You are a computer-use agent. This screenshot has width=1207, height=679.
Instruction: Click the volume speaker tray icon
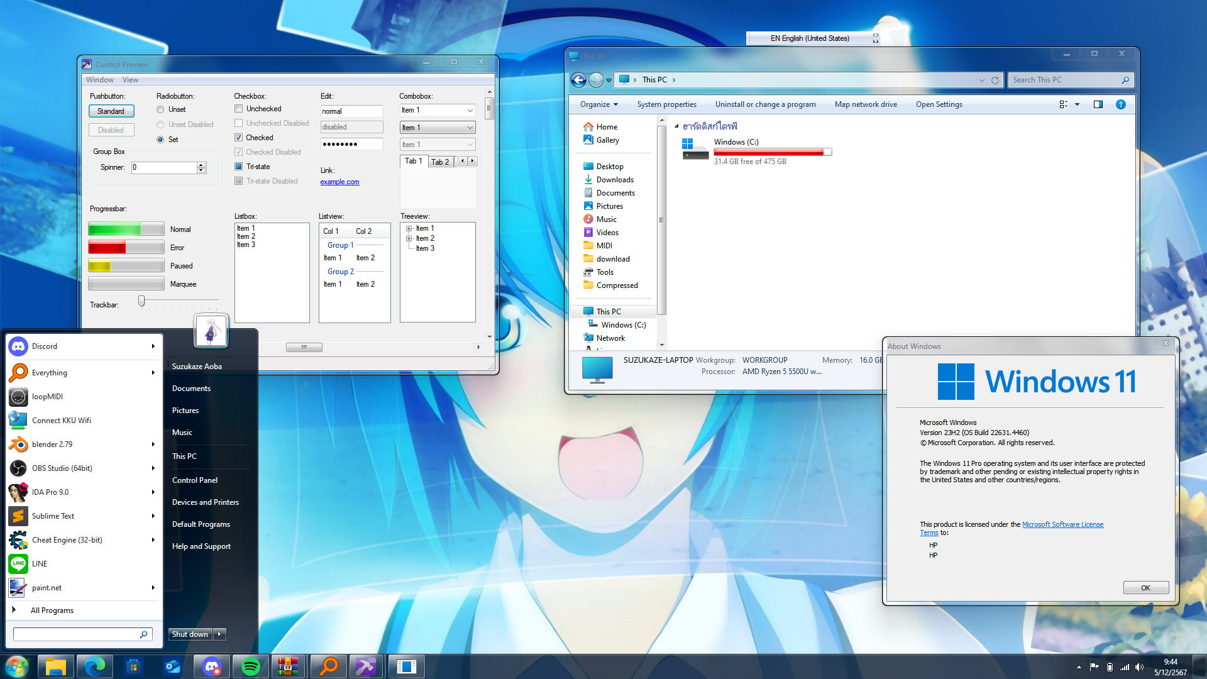point(1139,667)
